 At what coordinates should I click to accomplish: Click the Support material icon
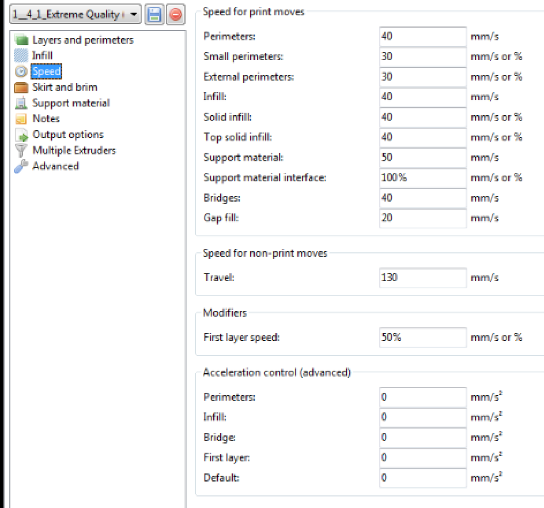tap(21, 104)
